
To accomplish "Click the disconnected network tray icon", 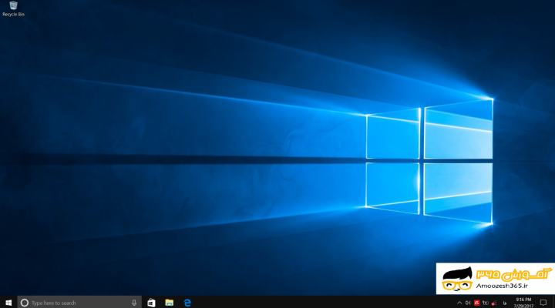I will click(x=486, y=303).
